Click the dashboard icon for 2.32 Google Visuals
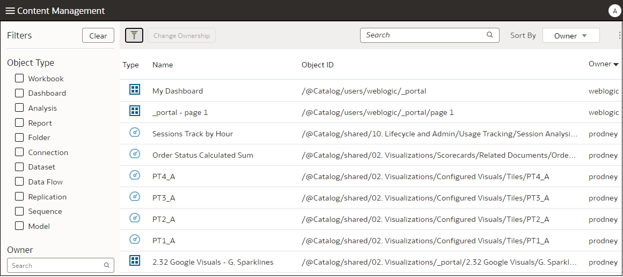623x277 pixels. click(135, 261)
